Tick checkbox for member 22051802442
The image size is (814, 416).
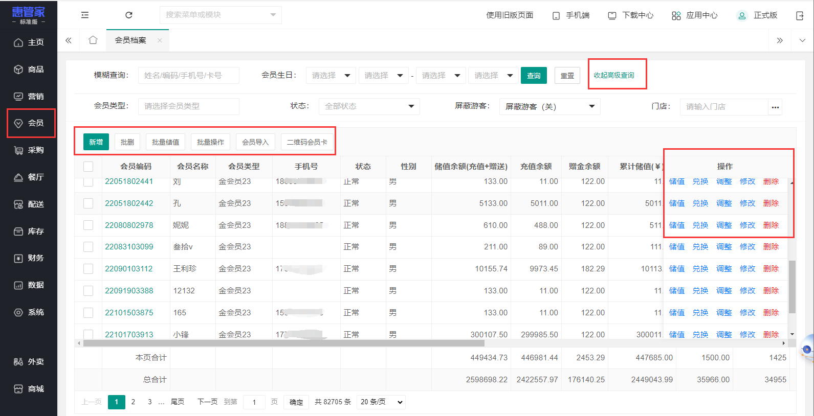coord(89,203)
